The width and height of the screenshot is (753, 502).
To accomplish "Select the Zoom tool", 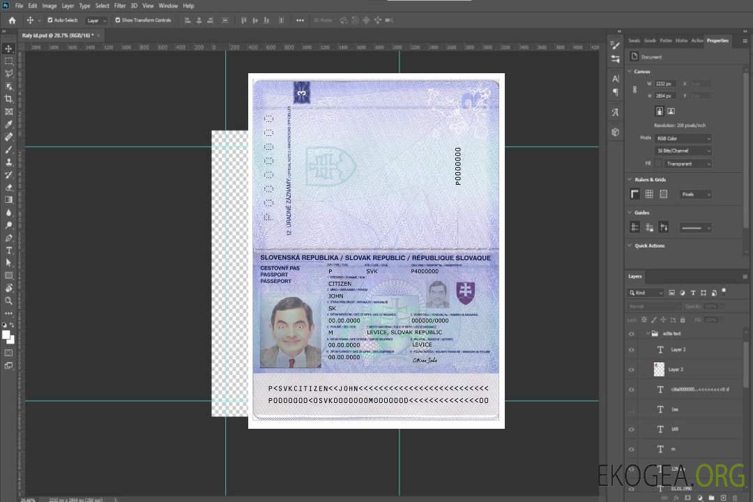I will click(8, 301).
